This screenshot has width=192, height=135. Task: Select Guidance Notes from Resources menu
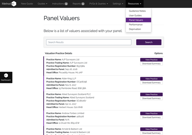click(x=137, y=11)
